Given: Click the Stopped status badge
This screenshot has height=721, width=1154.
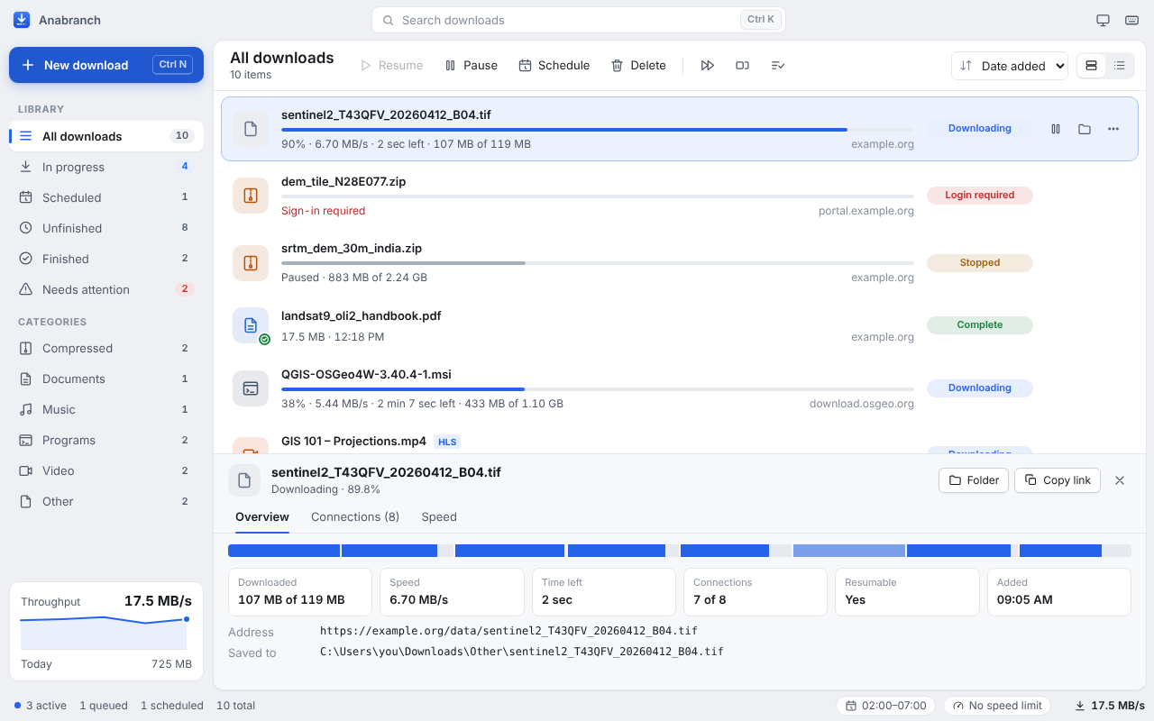Looking at the screenshot, I should 980,263.
